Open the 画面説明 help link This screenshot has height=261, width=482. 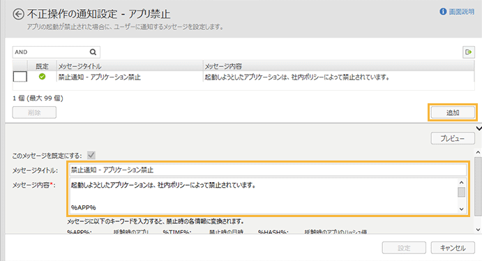click(x=461, y=12)
